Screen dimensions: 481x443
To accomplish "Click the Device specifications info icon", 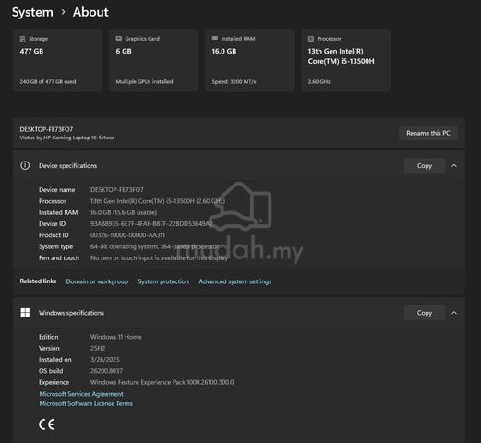I will pyautogui.click(x=25, y=165).
